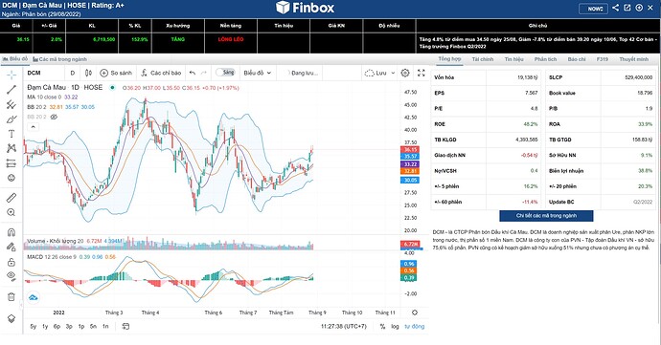Click the zoom in magnifier tool

11,212
